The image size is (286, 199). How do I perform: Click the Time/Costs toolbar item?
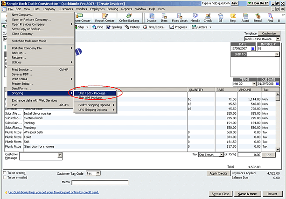pyautogui.click(x=155, y=27)
